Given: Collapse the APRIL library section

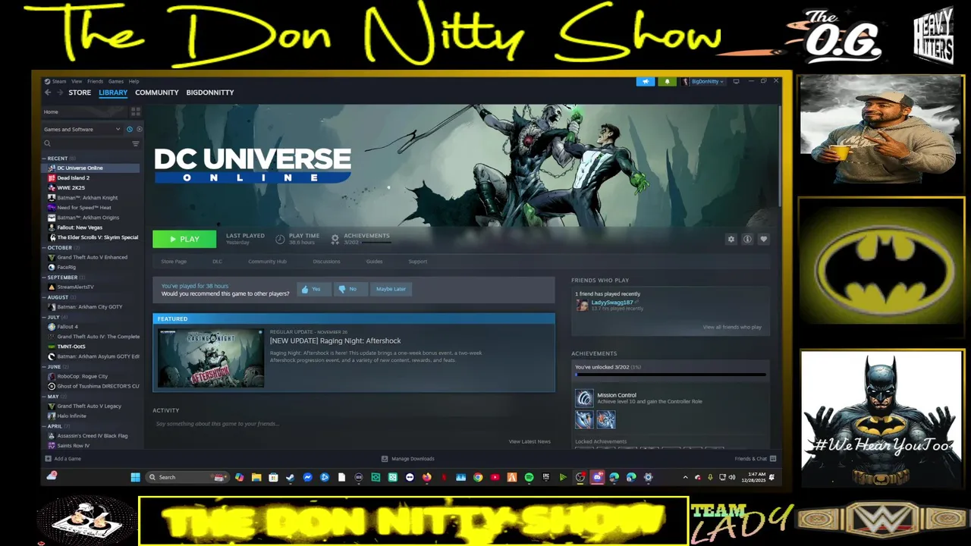Looking at the screenshot, I should 44,426.
